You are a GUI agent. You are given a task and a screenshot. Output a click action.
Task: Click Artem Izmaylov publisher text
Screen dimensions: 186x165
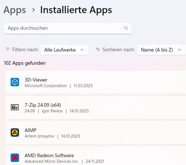40,136
